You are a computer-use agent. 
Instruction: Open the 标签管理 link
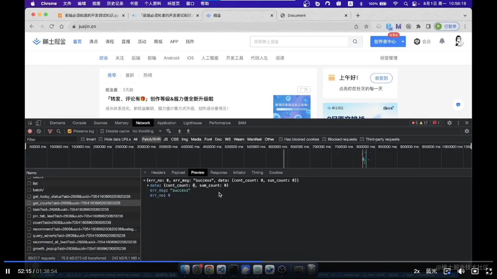click(x=389, y=58)
